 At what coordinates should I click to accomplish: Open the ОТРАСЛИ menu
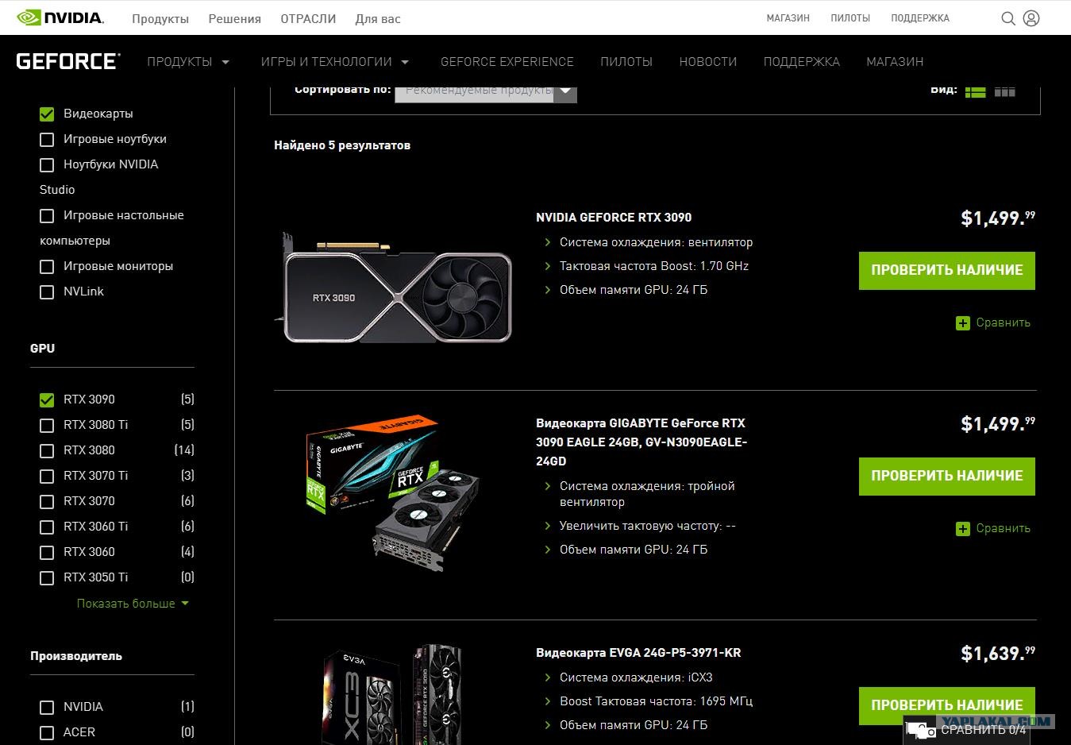[308, 18]
